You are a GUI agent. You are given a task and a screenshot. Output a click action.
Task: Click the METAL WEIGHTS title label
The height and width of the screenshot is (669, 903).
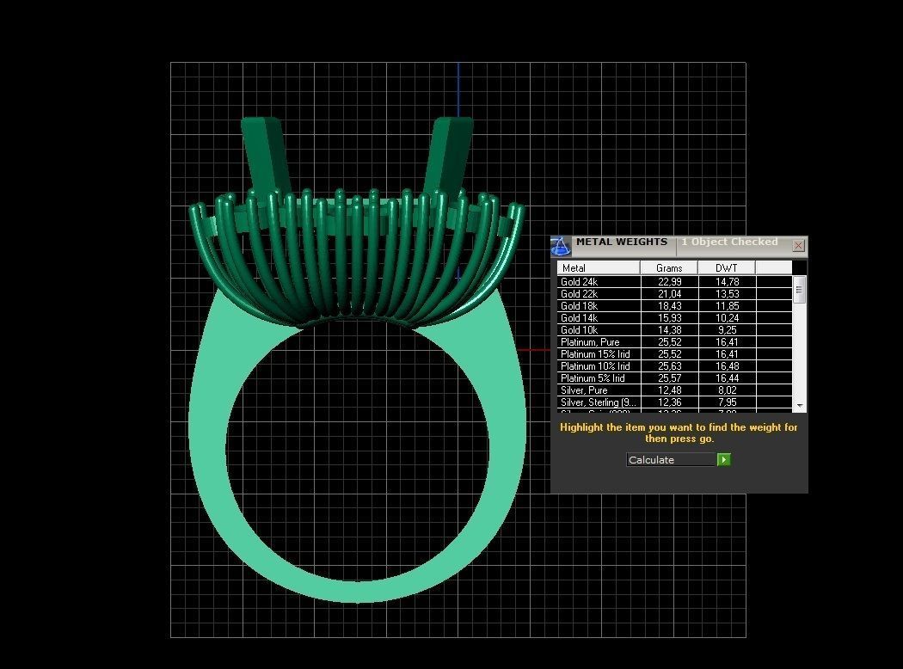(622, 242)
